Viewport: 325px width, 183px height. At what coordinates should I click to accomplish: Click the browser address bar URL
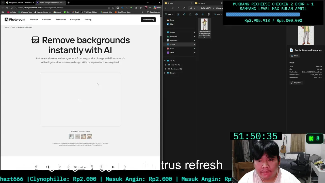pos(41,8)
